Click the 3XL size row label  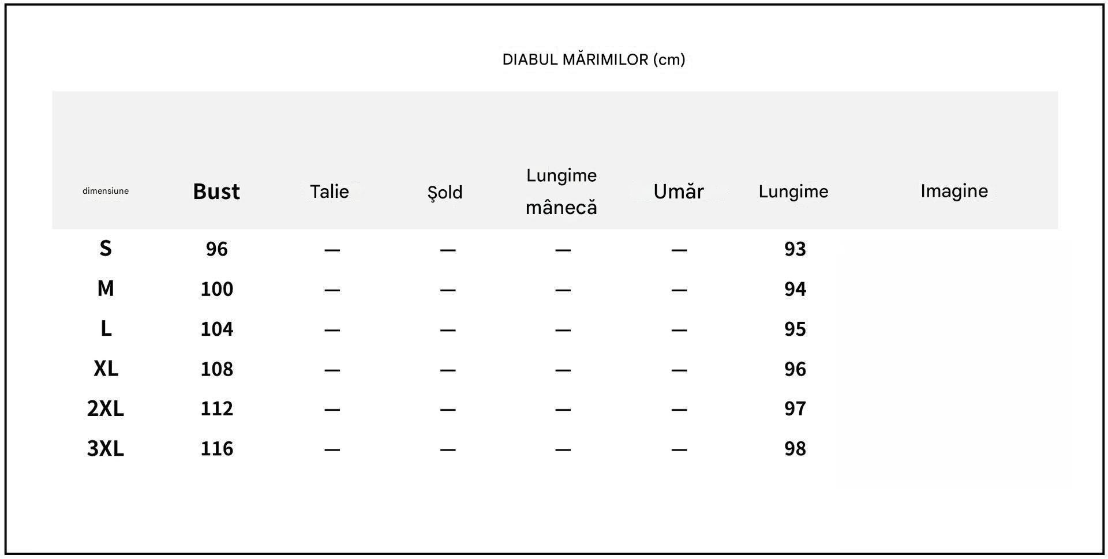pyautogui.click(x=106, y=448)
